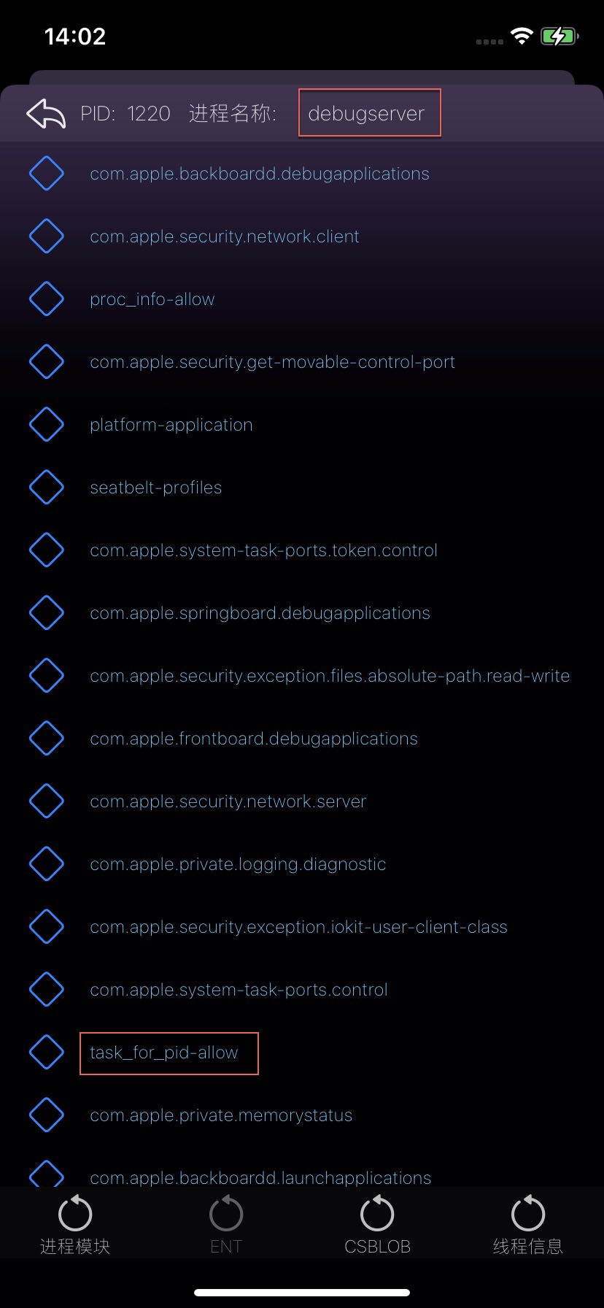Viewport: 604px width, 1308px height.
Task: Tap diamond icon beside seatbelt-profiles
Action: pyautogui.click(x=47, y=488)
